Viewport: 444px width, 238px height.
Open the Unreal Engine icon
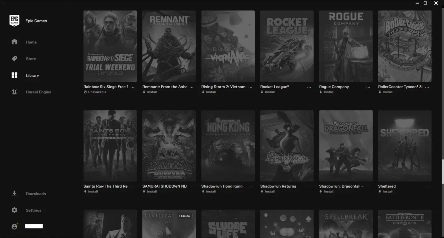click(14, 92)
